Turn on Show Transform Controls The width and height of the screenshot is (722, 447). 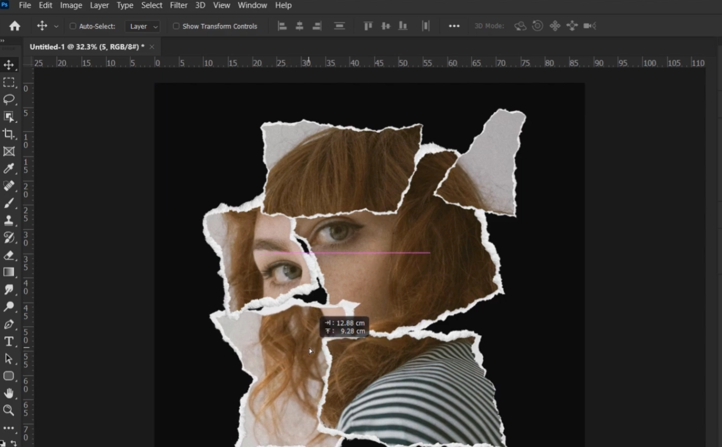point(176,26)
